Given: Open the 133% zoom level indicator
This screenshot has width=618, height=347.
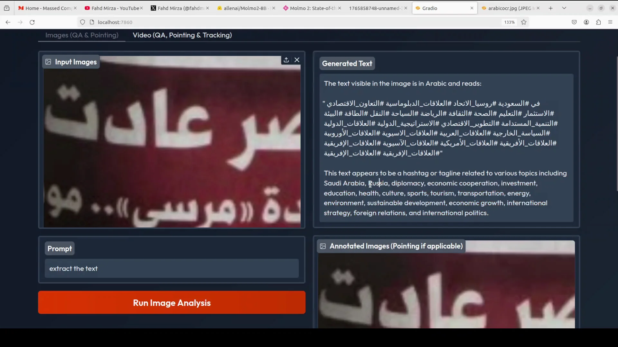Looking at the screenshot, I should pos(509,22).
